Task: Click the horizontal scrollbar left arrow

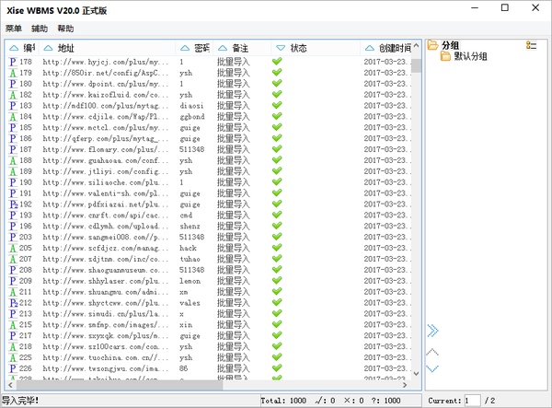Action: coord(10,385)
